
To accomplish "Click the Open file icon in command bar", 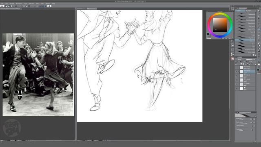I will (9, 7).
